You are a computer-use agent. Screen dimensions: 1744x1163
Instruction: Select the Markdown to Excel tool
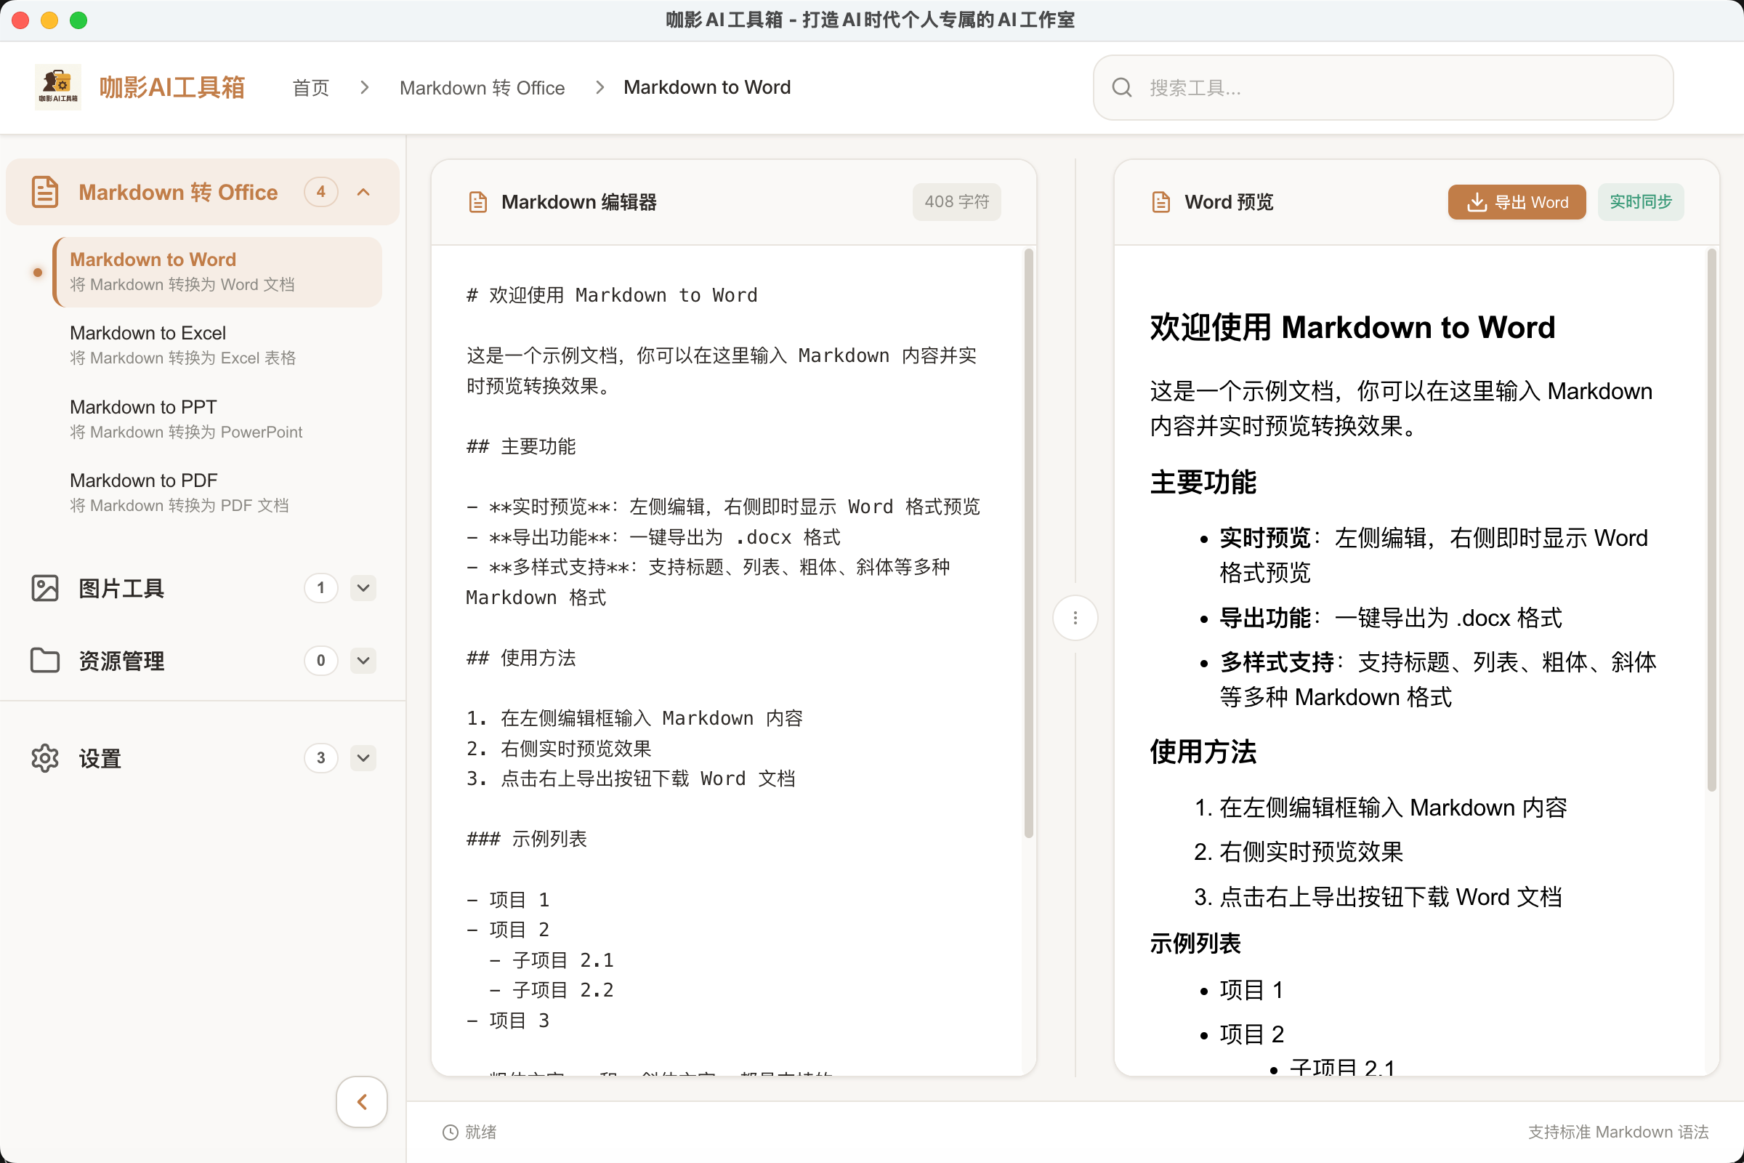pos(147,332)
